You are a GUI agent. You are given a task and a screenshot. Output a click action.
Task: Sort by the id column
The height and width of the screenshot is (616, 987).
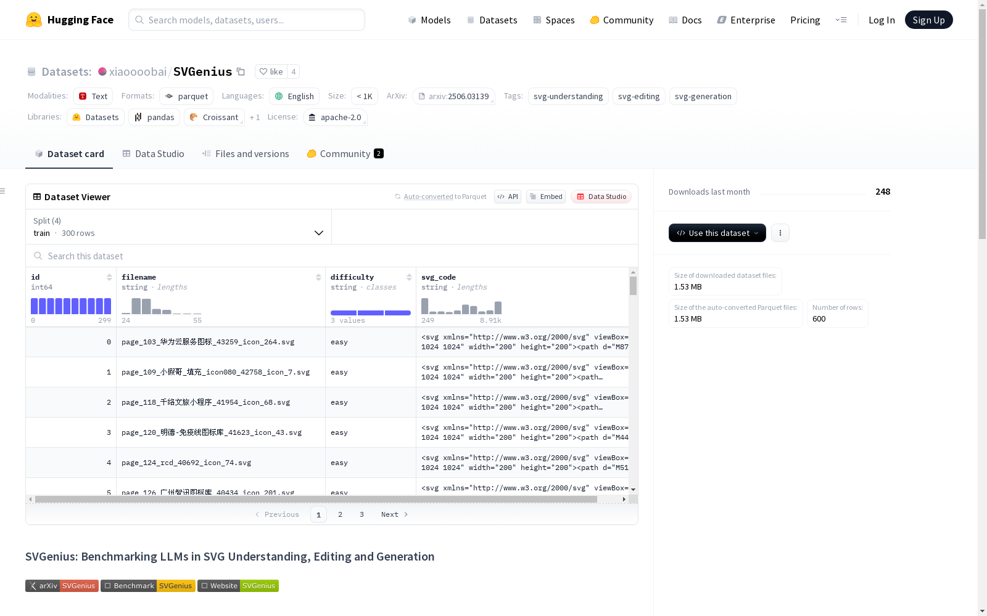pyautogui.click(x=109, y=277)
